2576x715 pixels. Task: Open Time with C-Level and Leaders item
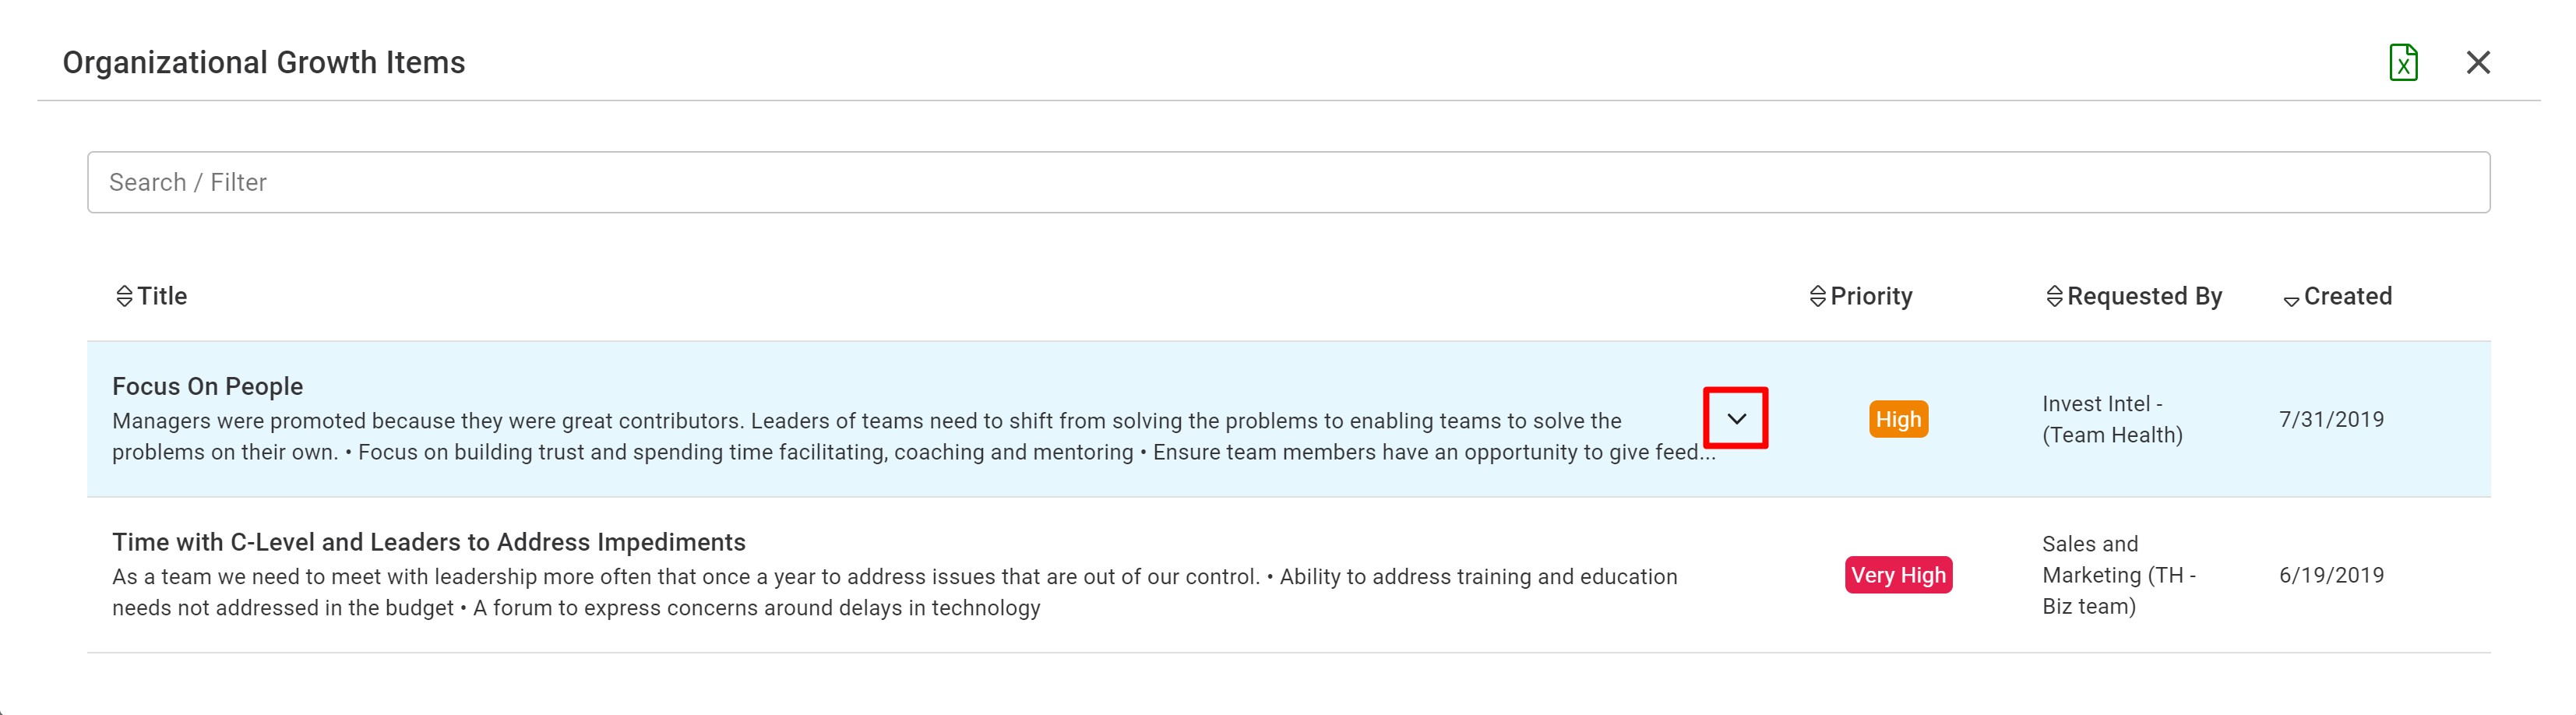pyautogui.click(x=428, y=542)
